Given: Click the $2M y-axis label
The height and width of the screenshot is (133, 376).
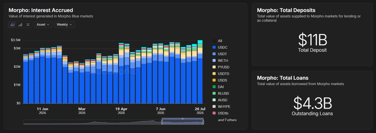Looking at the screenshot, I should [x=17, y=67].
